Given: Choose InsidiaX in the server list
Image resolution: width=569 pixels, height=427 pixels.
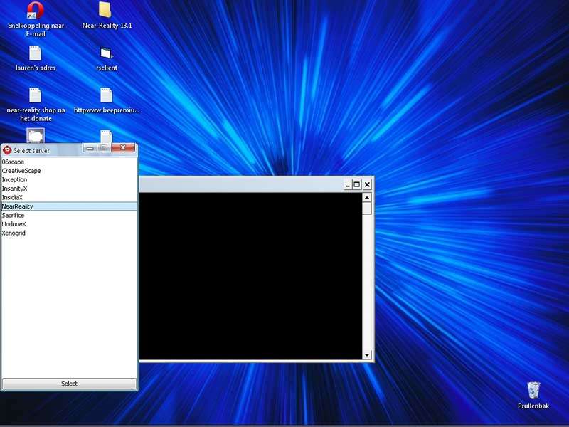Looking at the screenshot, I should coord(69,198).
